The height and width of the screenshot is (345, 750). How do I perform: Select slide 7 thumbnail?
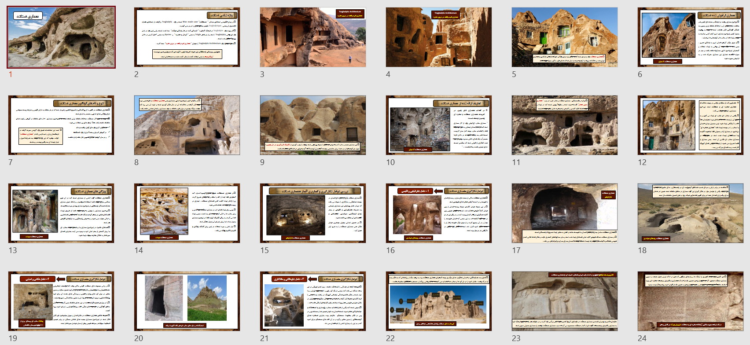pos(61,125)
